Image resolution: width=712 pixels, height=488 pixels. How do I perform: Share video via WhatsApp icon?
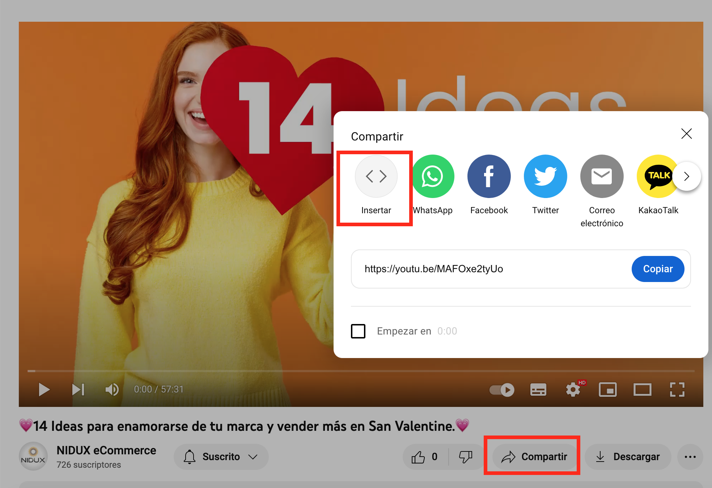point(433,176)
